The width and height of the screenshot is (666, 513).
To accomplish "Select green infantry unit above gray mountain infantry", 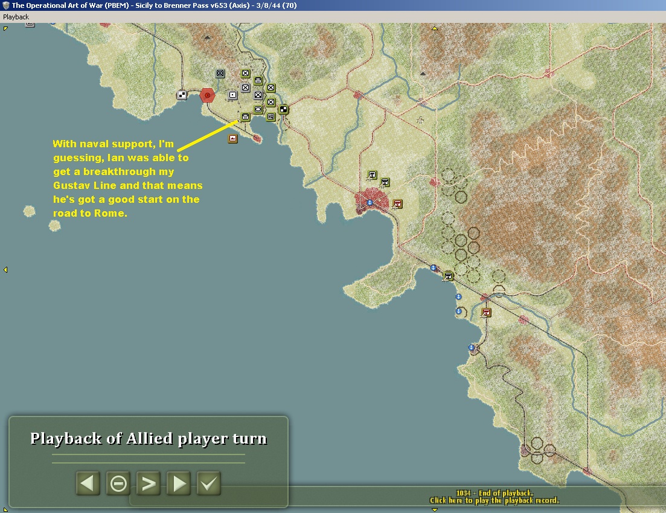I will coord(271,88).
